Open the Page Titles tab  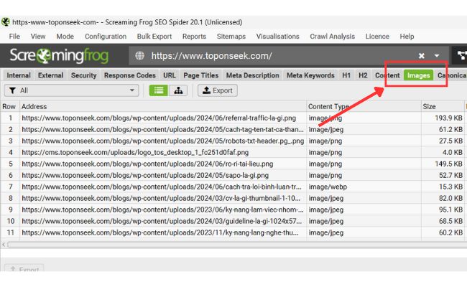200,75
